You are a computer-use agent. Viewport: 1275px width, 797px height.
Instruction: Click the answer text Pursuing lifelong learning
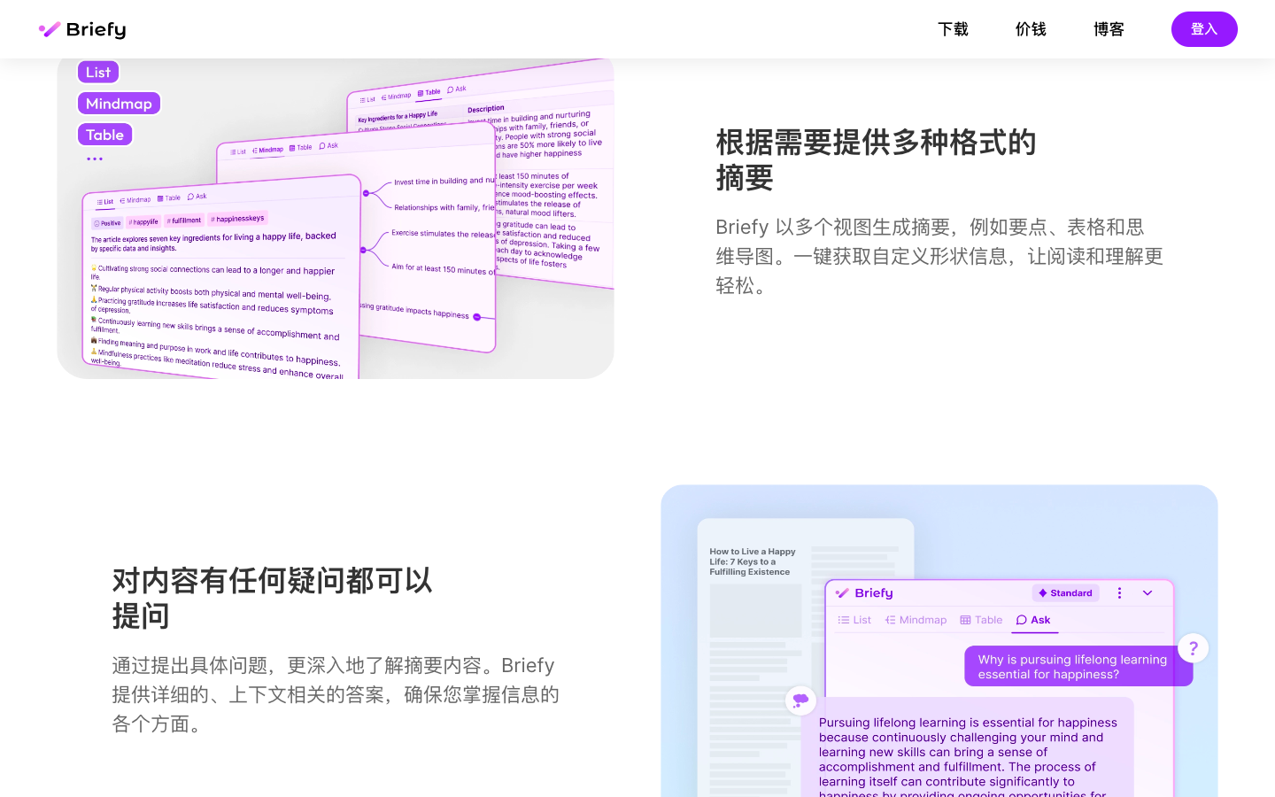(968, 757)
